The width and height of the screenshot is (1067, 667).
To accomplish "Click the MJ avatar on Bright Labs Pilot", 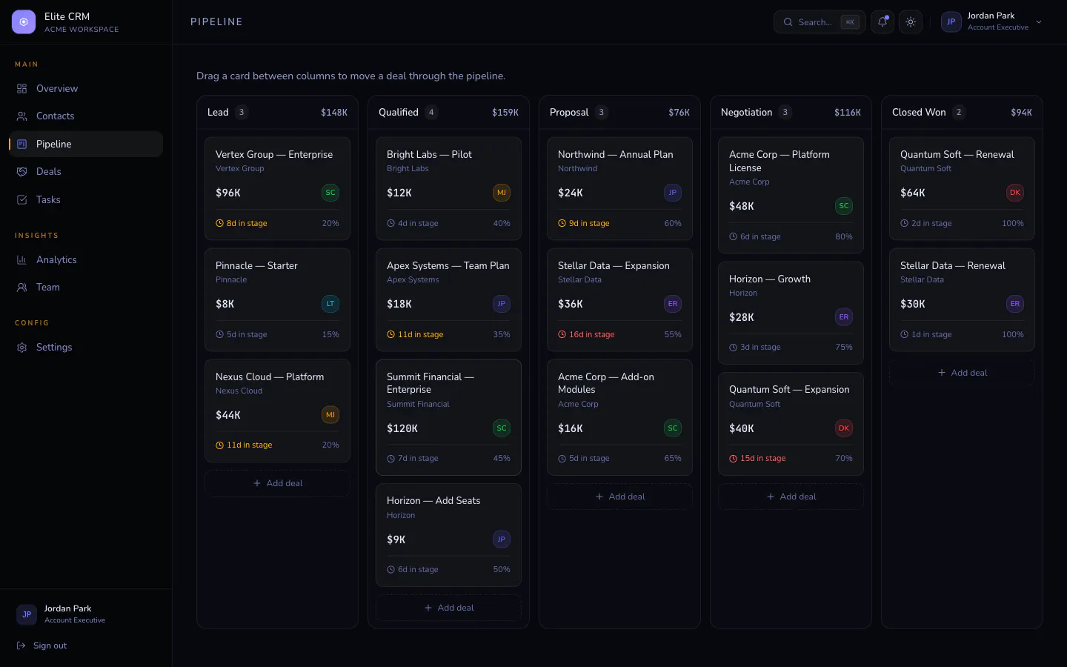I will [x=502, y=193].
